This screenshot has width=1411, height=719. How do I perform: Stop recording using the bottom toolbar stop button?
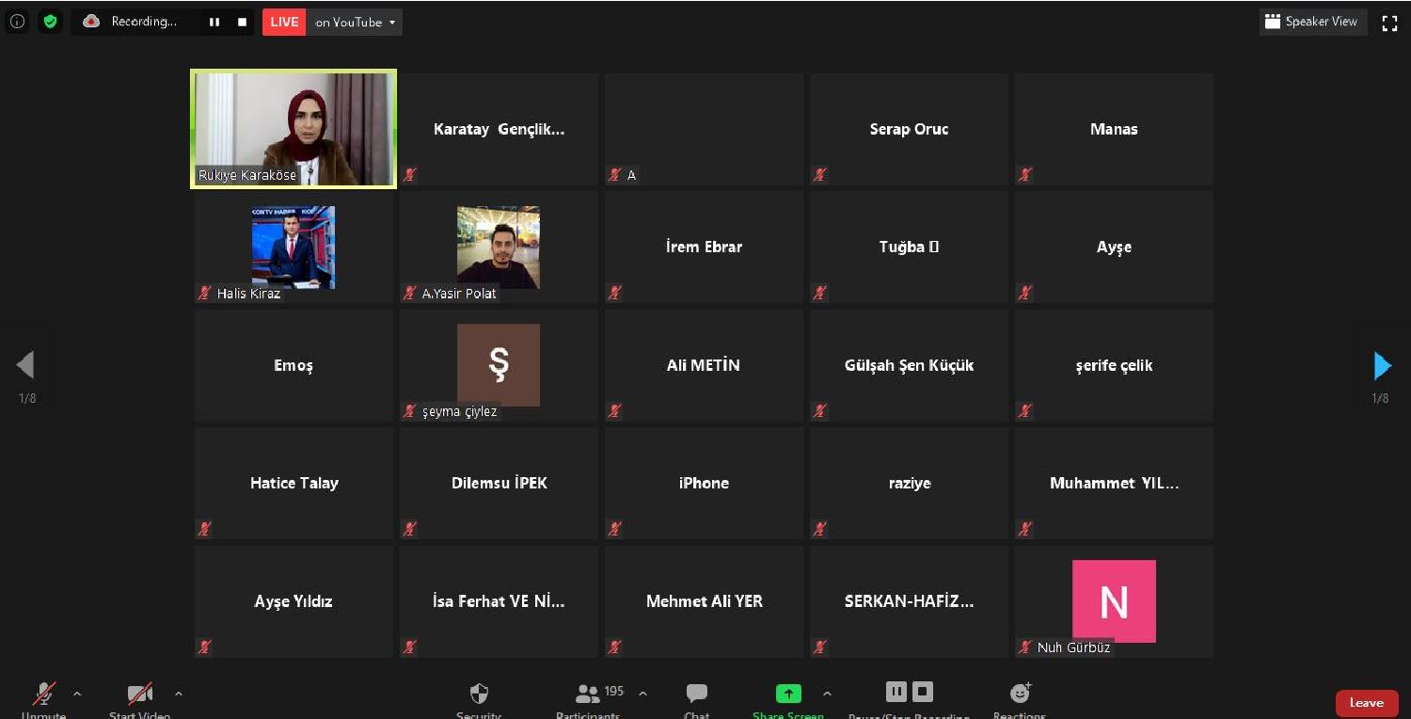coord(923,692)
